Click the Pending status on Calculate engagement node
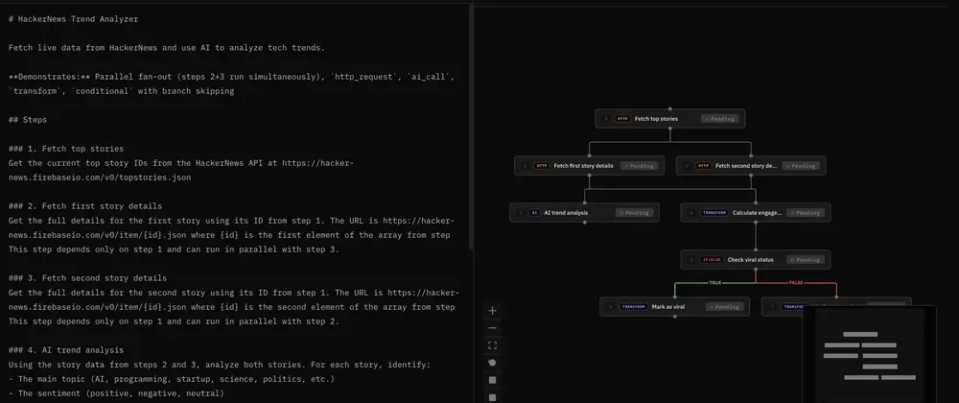 (x=806, y=213)
